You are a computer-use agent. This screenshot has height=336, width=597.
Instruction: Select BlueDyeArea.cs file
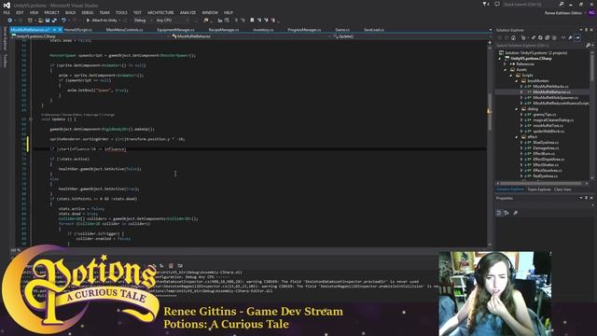(x=546, y=143)
